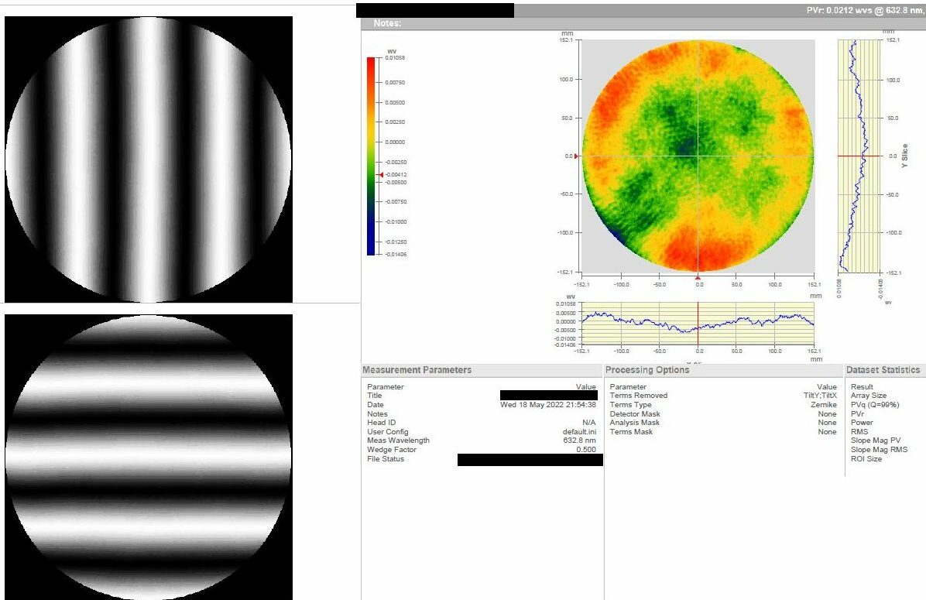Click the Result column header in Dataset Statistics
Image resolution: width=926 pixels, height=600 pixels.
(x=862, y=387)
